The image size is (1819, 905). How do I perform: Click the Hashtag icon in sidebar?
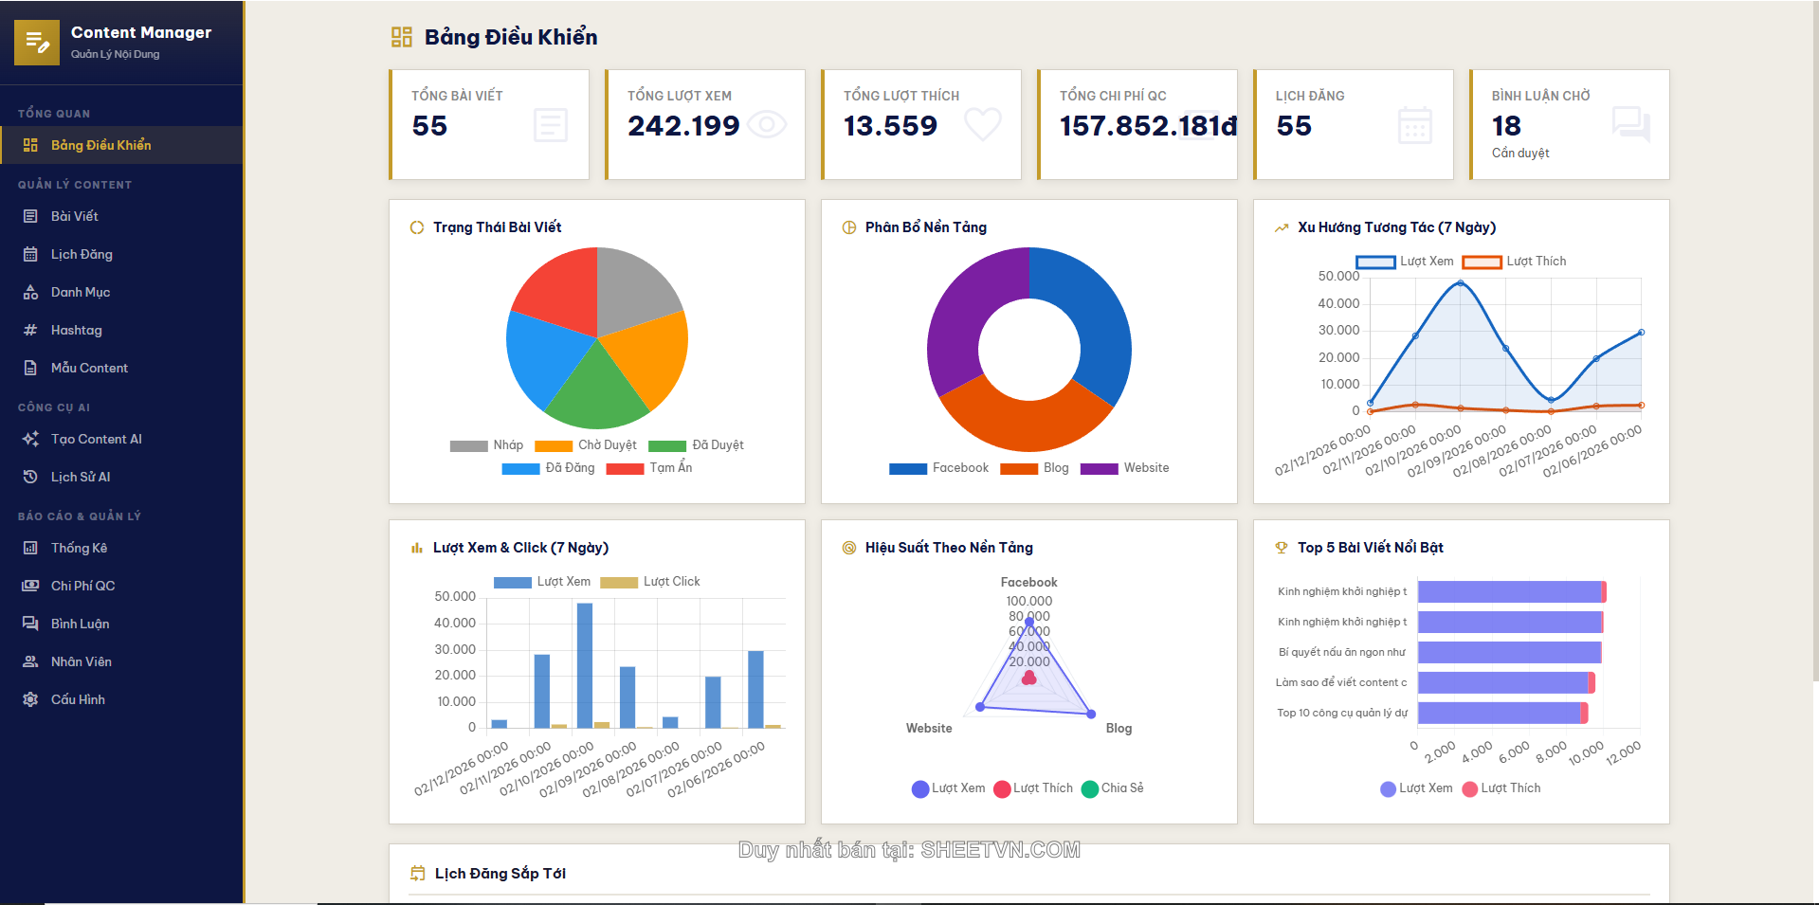coord(30,330)
